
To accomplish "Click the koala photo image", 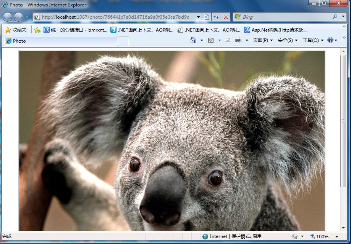I will point(172,141).
